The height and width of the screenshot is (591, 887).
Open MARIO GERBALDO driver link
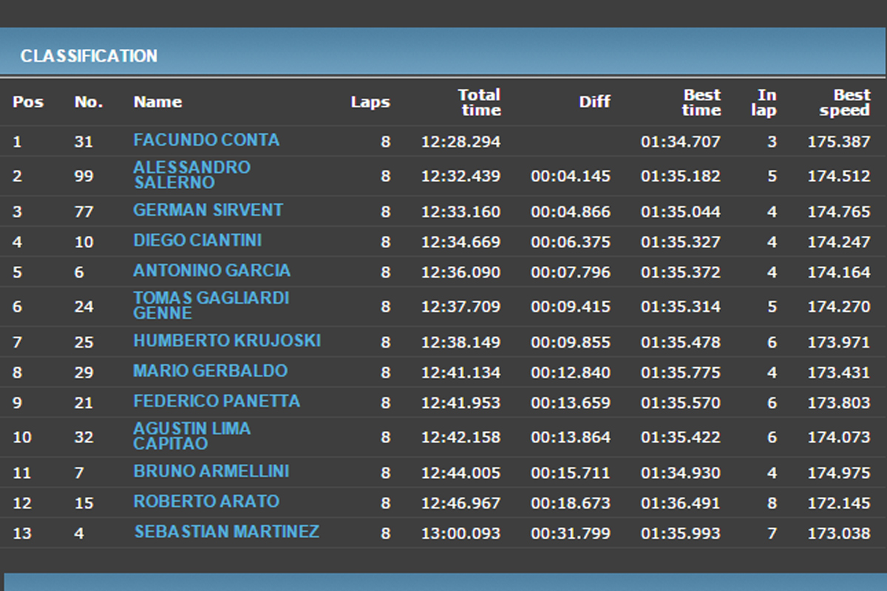(x=210, y=371)
